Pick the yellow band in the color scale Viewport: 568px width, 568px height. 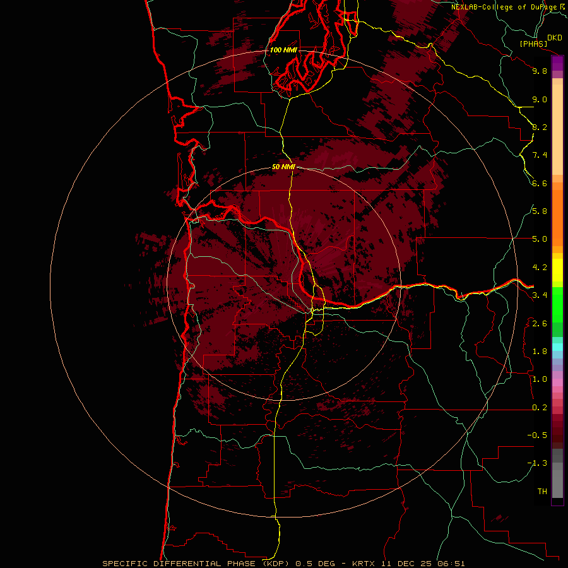(x=557, y=270)
